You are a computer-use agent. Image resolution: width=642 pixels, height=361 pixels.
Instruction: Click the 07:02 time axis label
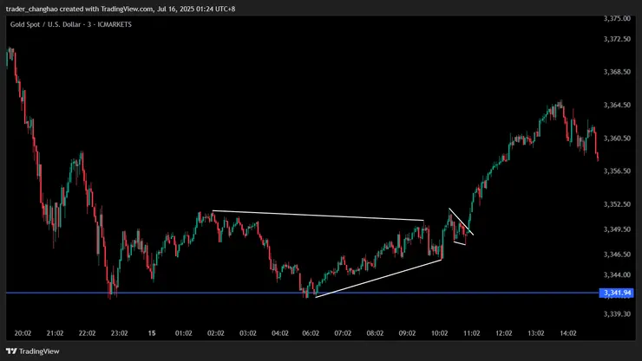pos(343,333)
